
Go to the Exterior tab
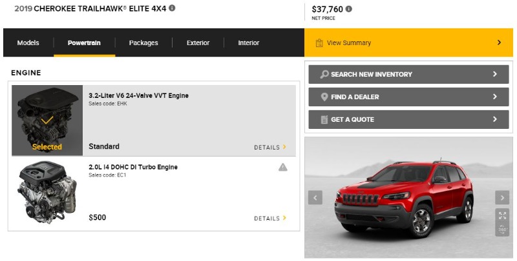pos(198,43)
